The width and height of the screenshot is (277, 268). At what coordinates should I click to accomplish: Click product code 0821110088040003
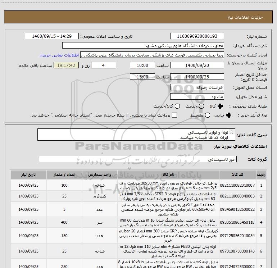237,196
